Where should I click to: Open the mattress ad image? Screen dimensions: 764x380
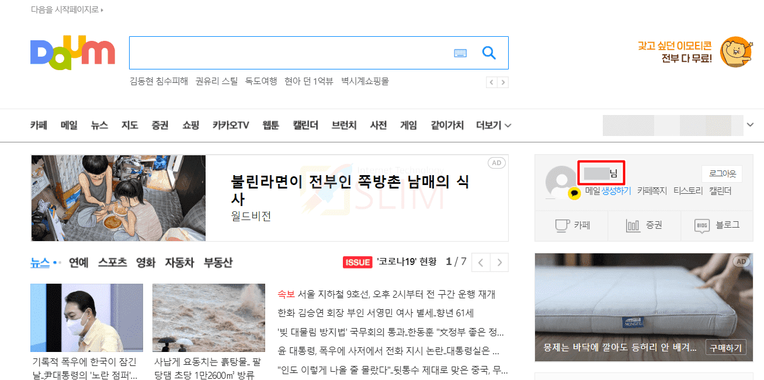[x=644, y=308]
